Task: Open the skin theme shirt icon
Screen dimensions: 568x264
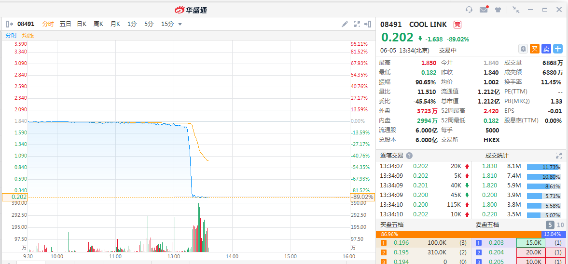Action: (x=498, y=10)
